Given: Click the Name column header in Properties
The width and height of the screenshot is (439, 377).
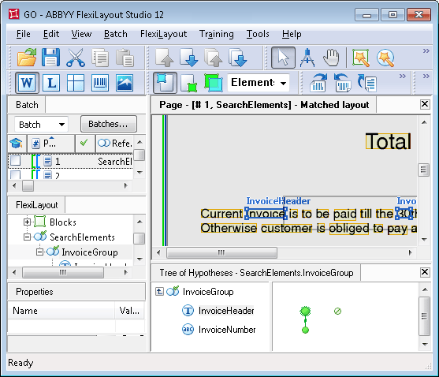Looking at the screenshot, I should tap(61, 311).
